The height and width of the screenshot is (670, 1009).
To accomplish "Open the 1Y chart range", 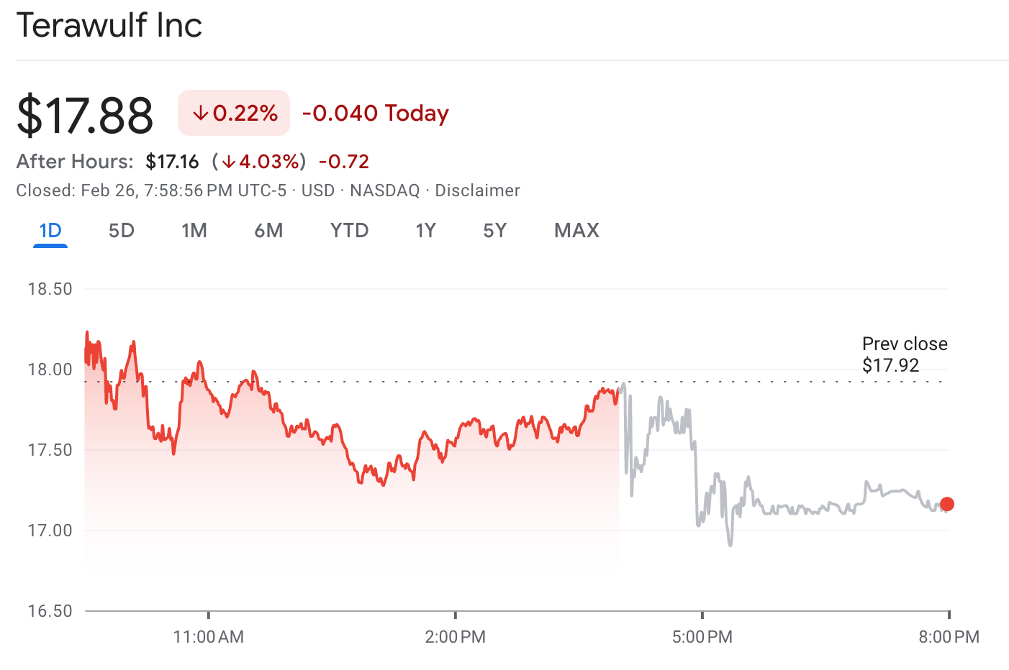I will point(425,230).
